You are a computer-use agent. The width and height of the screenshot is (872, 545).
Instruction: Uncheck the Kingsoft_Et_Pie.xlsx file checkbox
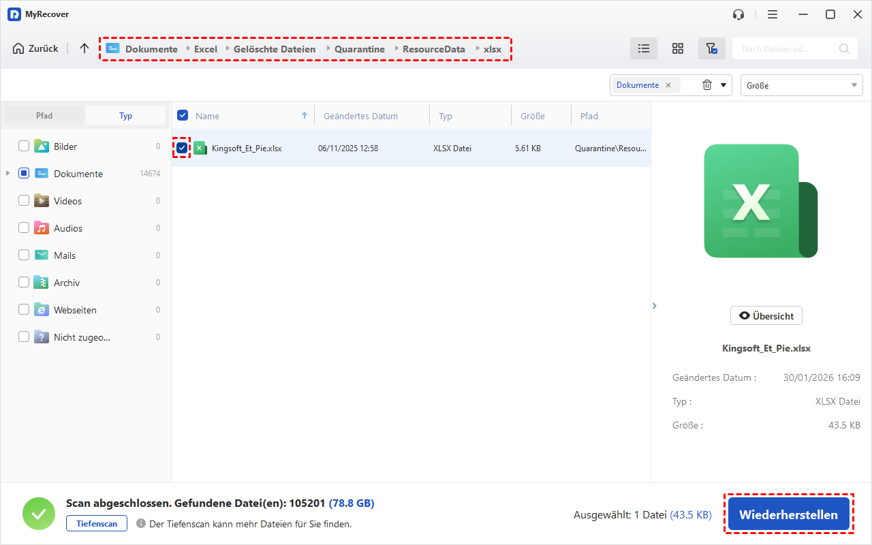(x=182, y=148)
